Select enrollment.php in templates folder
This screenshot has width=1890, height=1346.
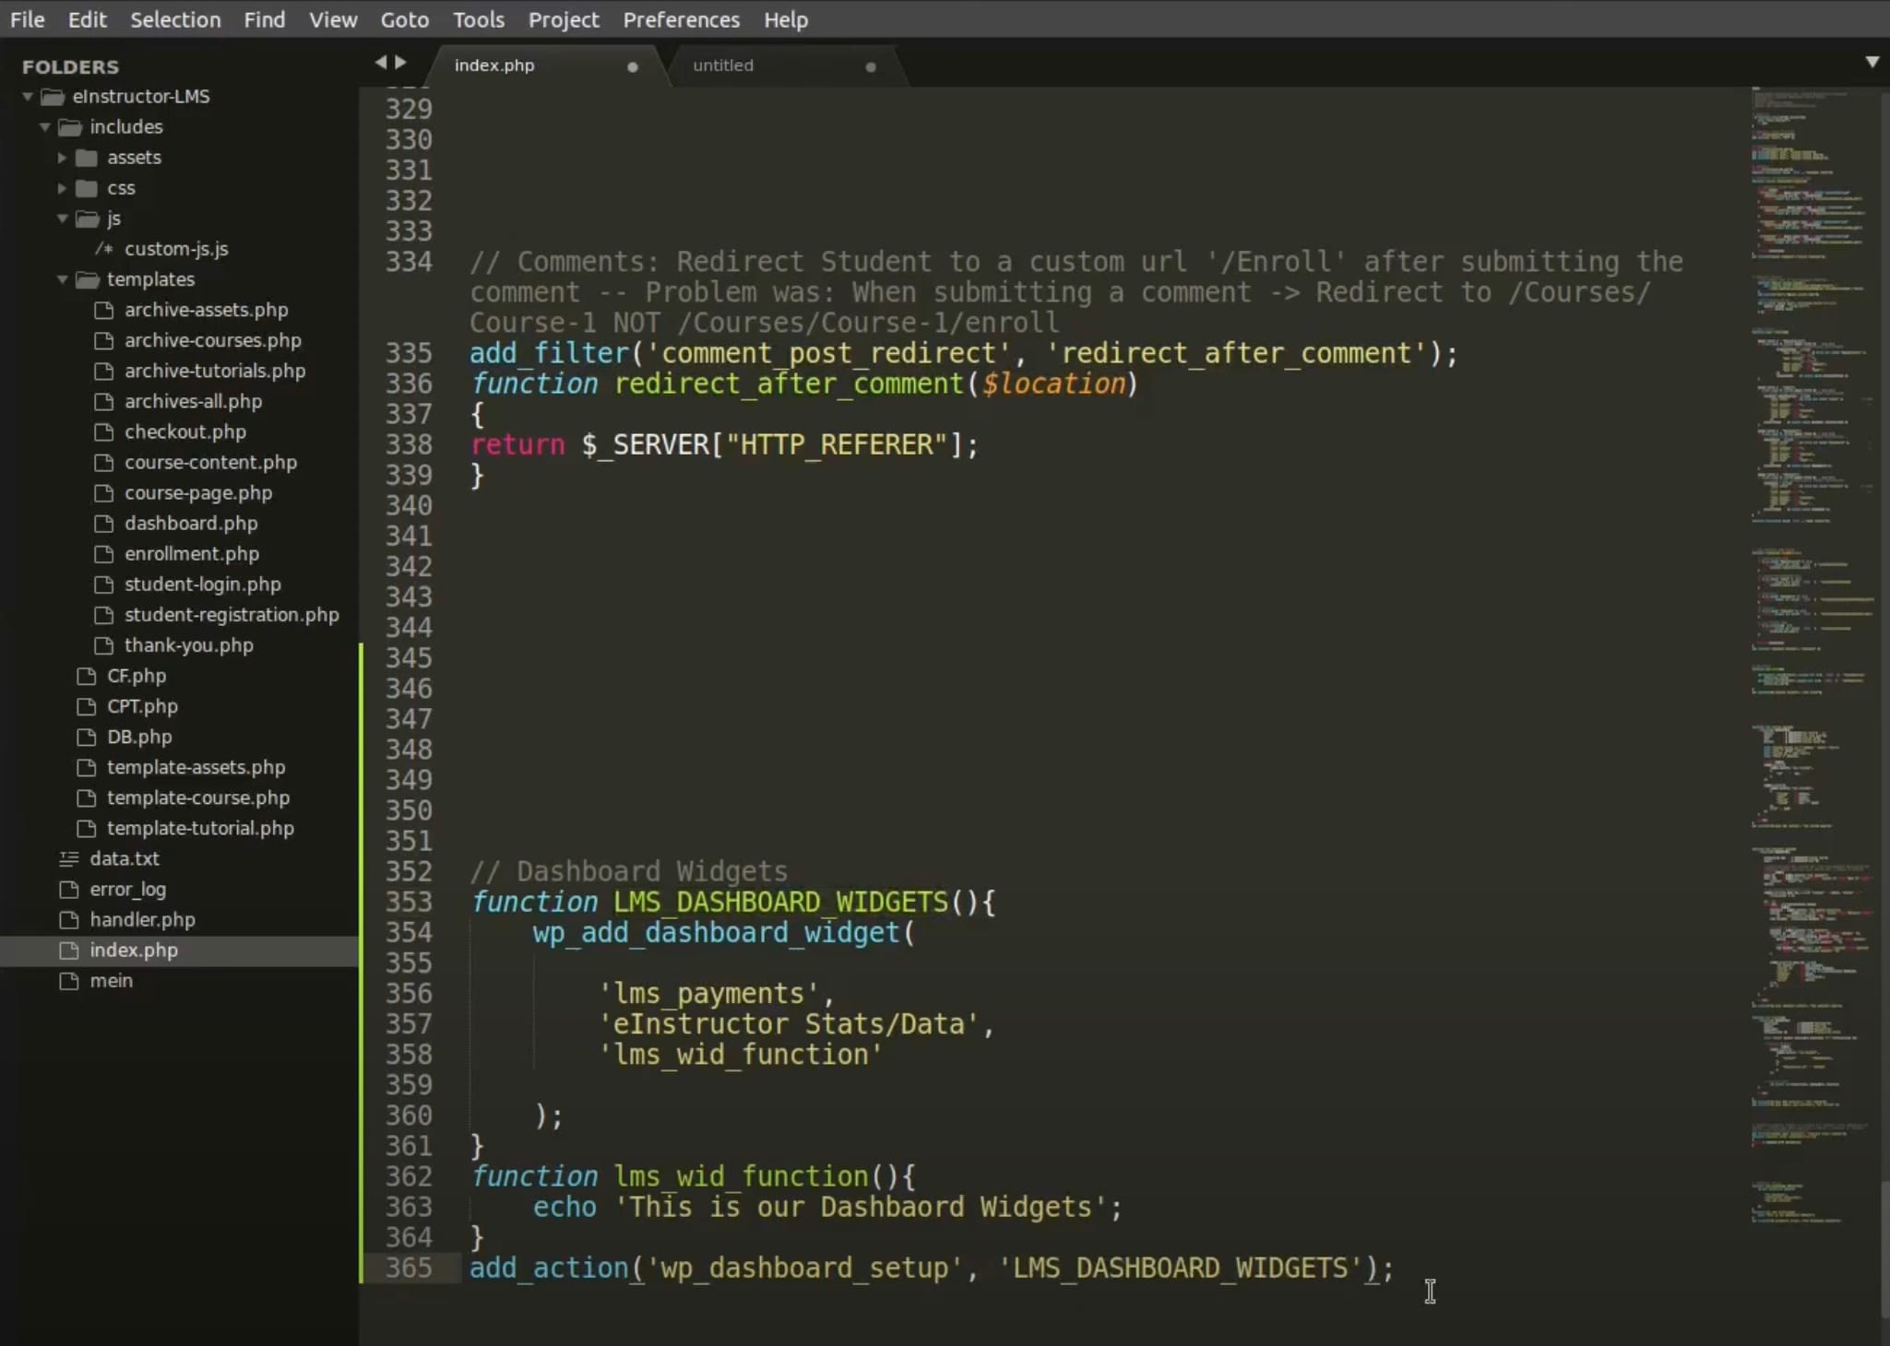tap(191, 553)
